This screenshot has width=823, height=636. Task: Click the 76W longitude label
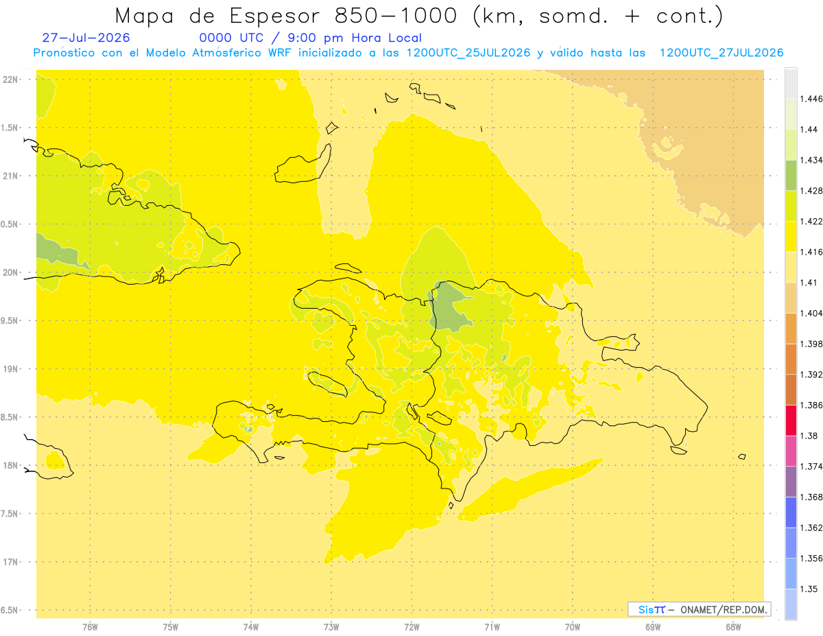click(x=90, y=627)
